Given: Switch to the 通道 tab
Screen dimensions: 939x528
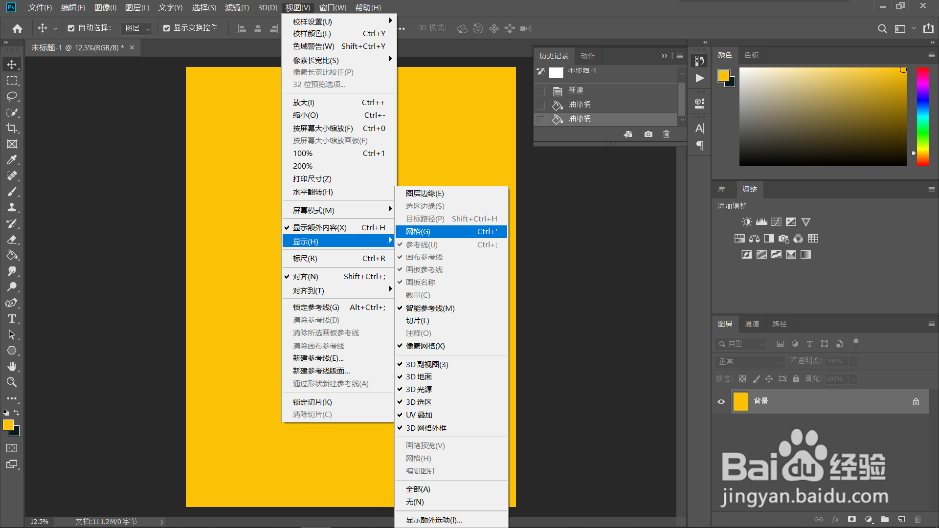Looking at the screenshot, I should point(752,324).
